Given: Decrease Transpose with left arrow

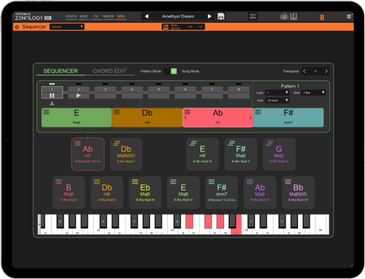Looking at the screenshot, I should pos(304,71).
